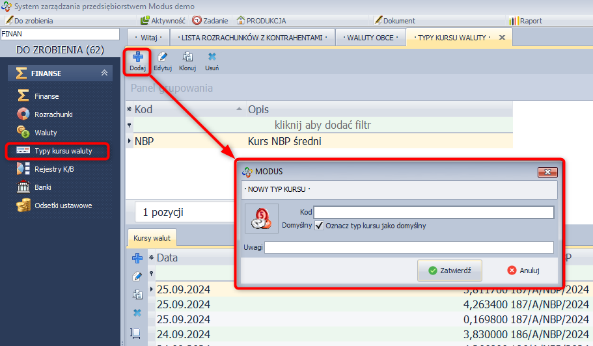593x346 pixels.
Task: Switch to LISTA ROZRACHUNKÓW Z KONTRAHENTAMI tab
Action: click(x=252, y=38)
